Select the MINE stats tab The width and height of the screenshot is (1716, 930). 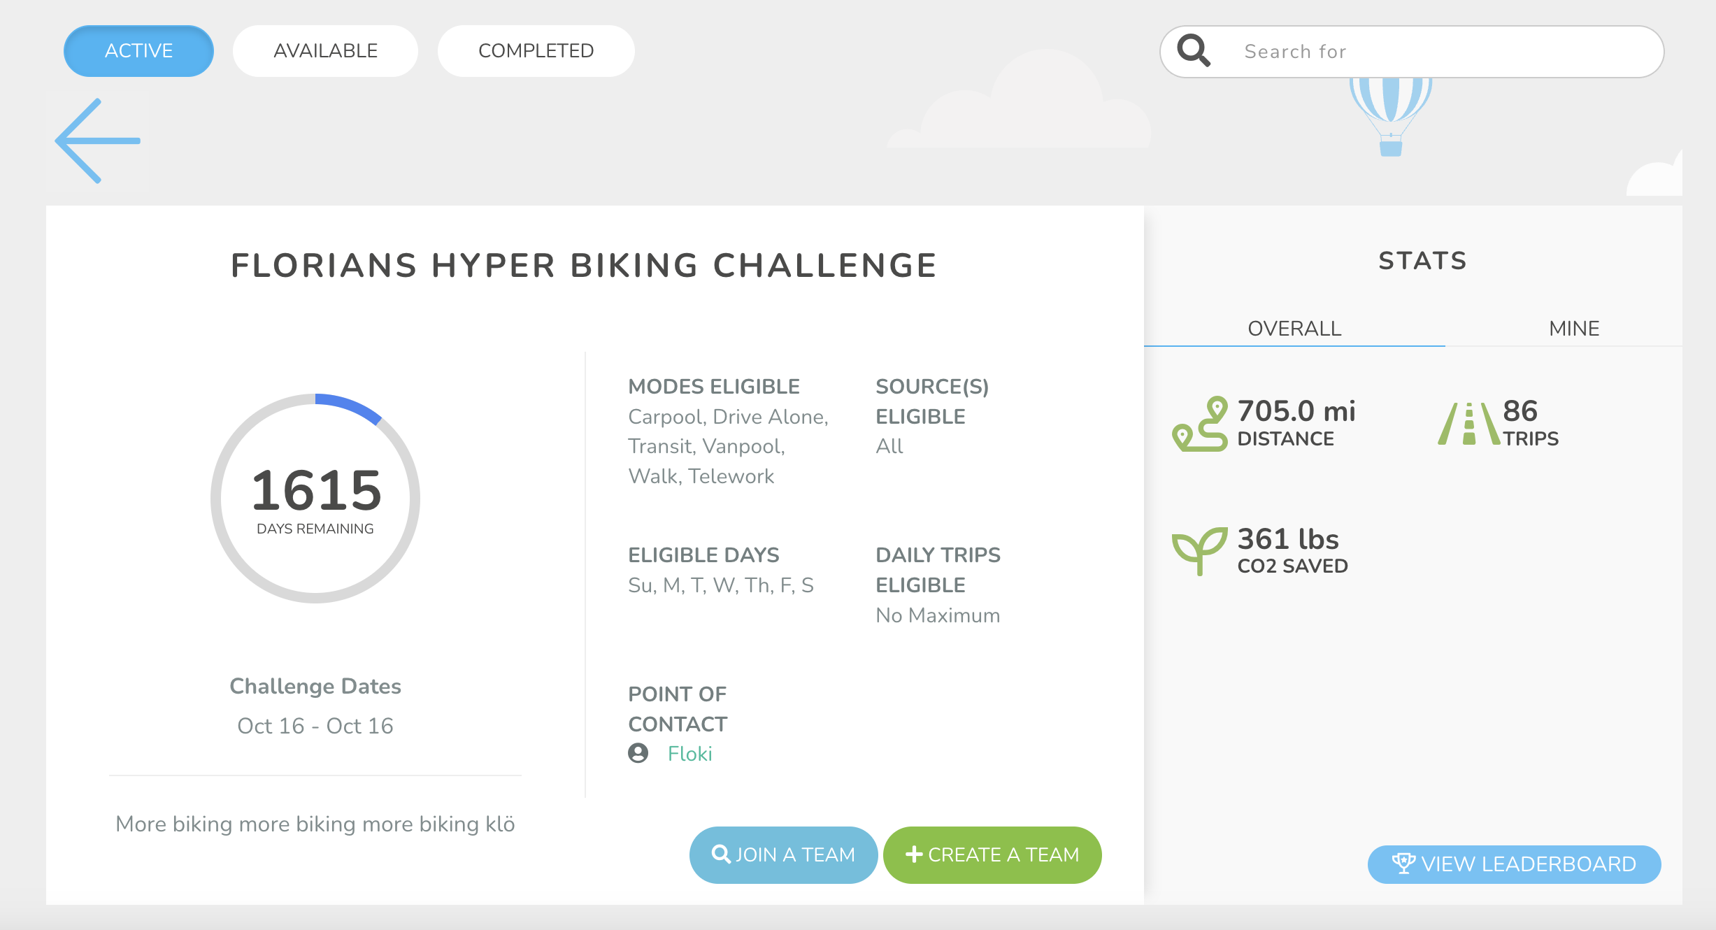pos(1574,329)
